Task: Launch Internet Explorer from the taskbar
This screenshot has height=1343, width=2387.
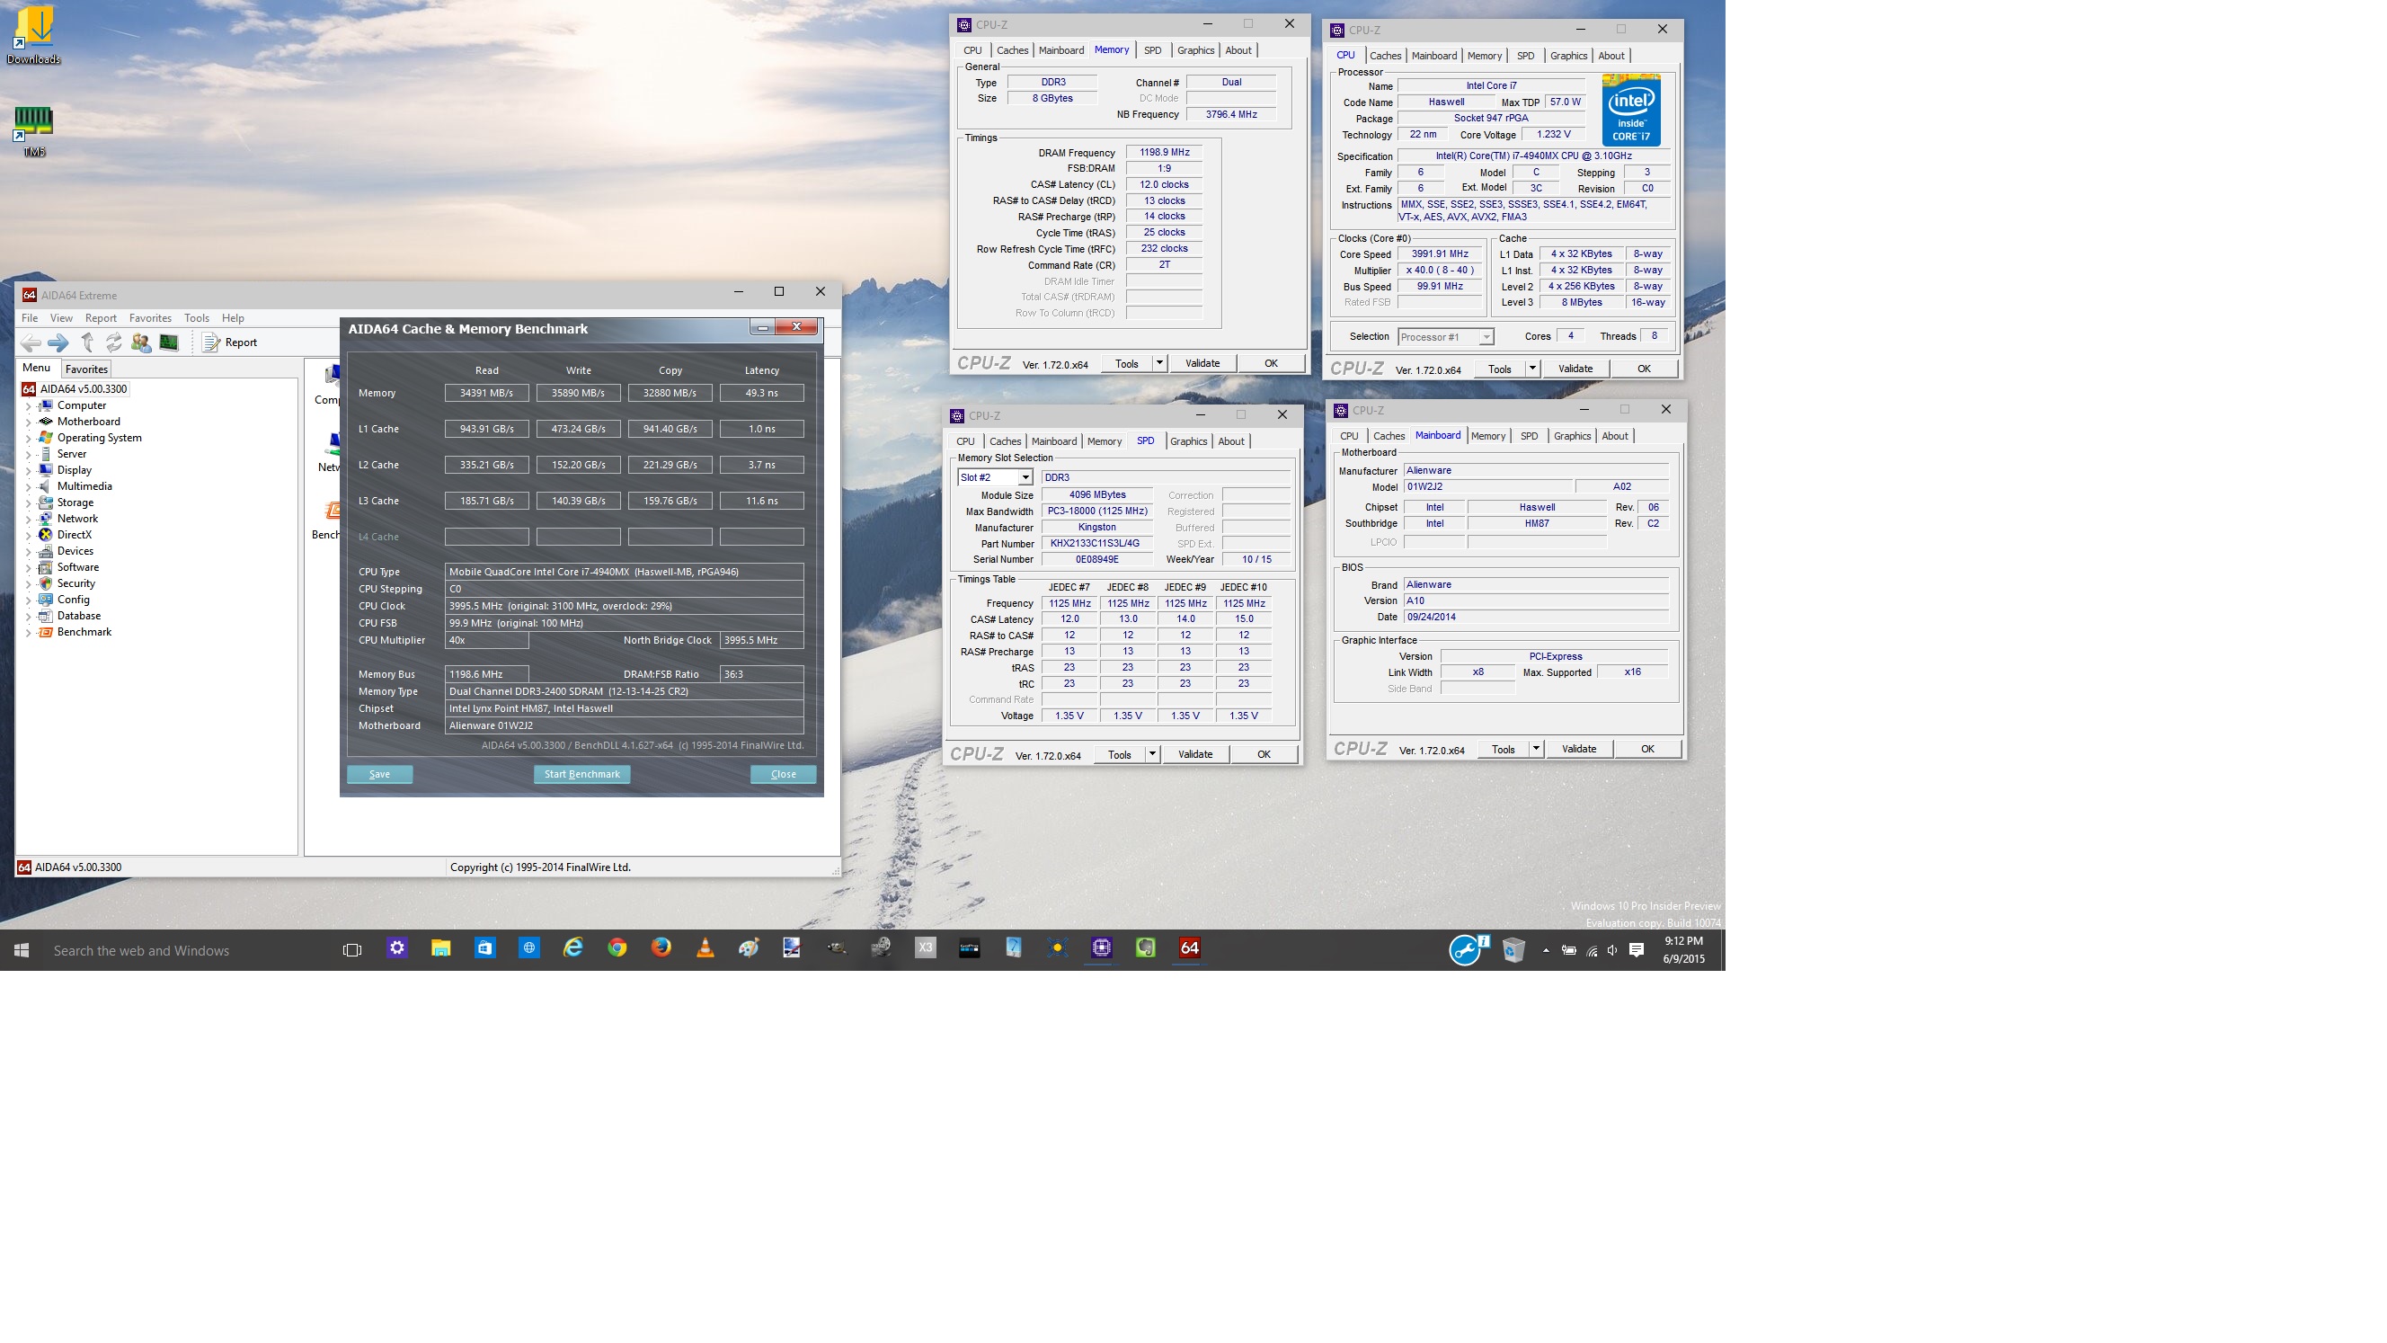Action: tap(573, 948)
